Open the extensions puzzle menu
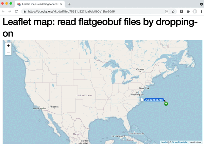Screen dimensions: 204x146 [188, 12]
